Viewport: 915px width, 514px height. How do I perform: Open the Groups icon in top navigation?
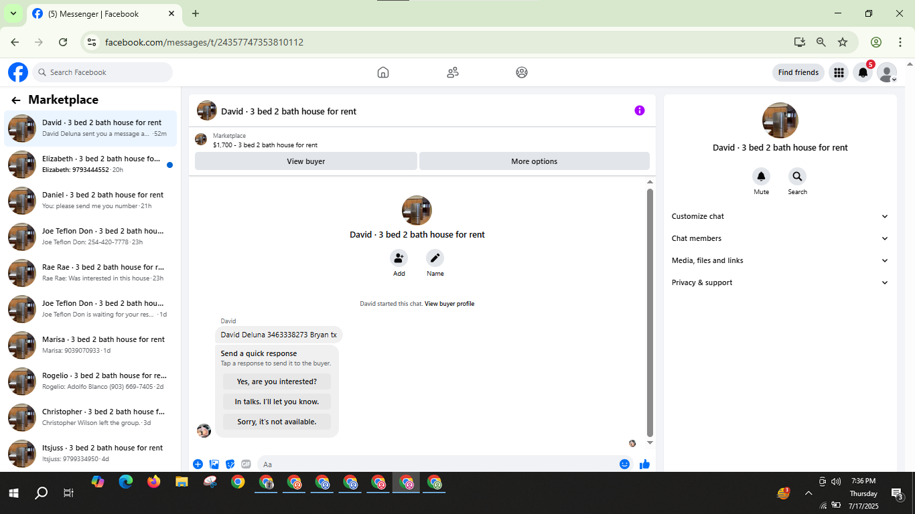pyautogui.click(x=522, y=72)
